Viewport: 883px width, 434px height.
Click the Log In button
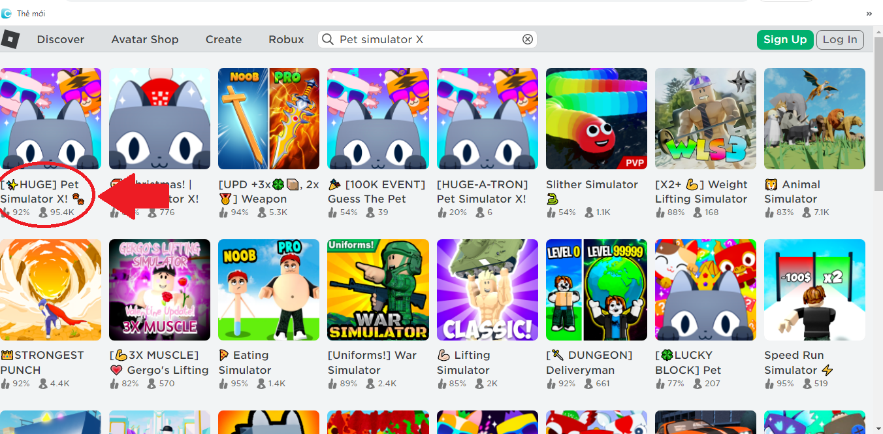[x=840, y=39]
